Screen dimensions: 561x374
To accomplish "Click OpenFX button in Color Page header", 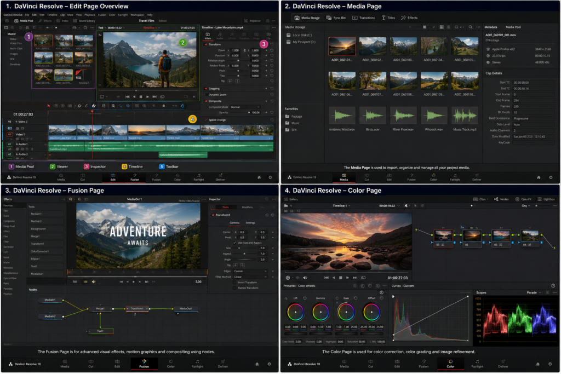I will pos(523,199).
